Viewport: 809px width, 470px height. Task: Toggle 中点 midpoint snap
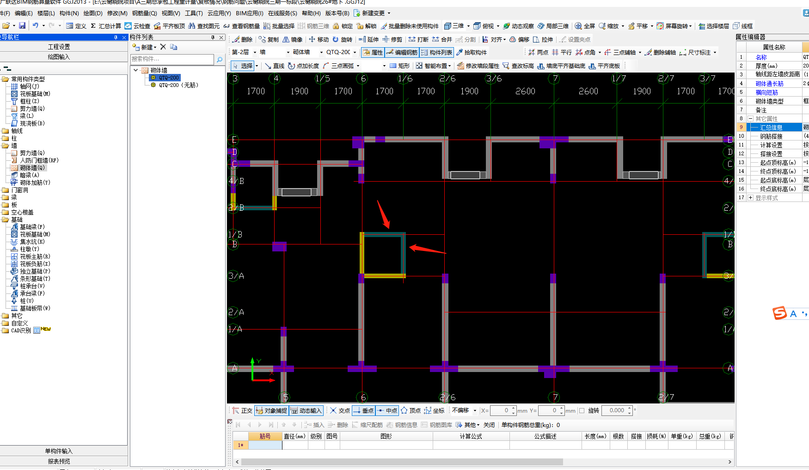pyautogui.click(x=387, y=410)
